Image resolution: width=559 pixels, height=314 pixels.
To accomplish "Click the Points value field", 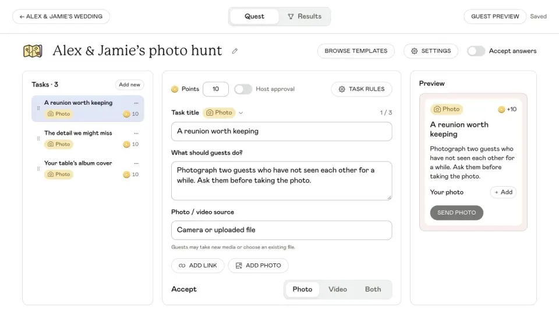I will click(x=215, y=89).
